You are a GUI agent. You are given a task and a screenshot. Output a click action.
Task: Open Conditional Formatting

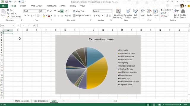pyautogui.click(x=118, y=14)
